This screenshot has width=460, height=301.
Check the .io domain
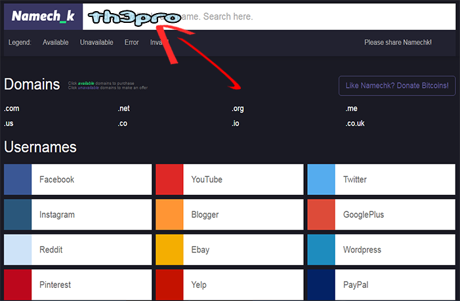(236, 123)
